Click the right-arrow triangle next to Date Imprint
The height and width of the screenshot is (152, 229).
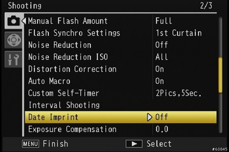[150, 117]
